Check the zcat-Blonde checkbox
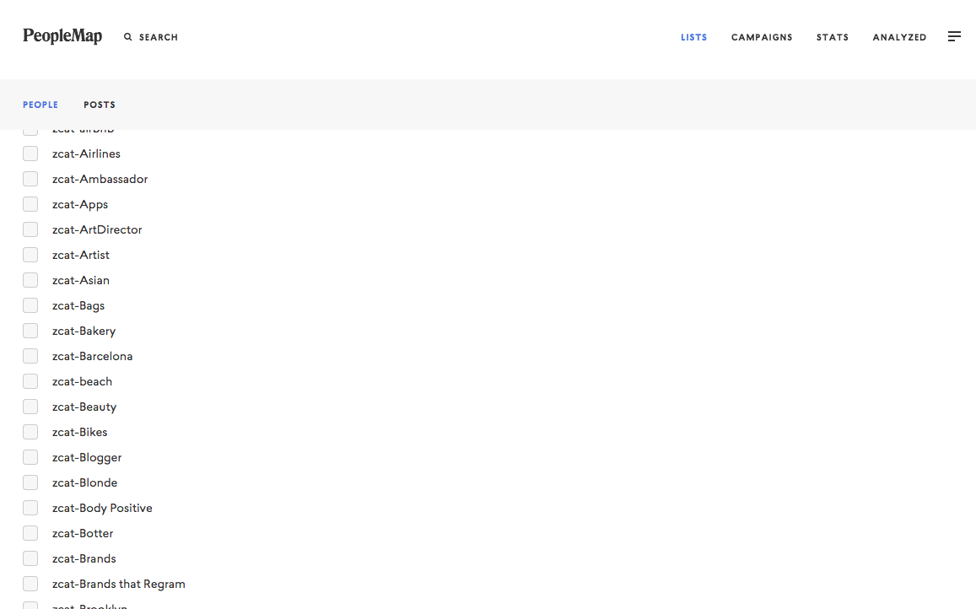The height and width of the screenshot is (609, 976). point(30,482)
